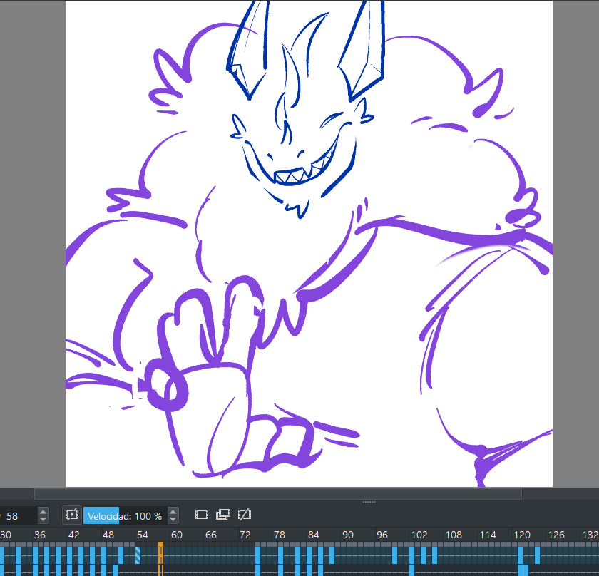The width and height of the screenshot is (599, 576).
Task: Increase current frame number with up arrow
Action: point(43,511)
